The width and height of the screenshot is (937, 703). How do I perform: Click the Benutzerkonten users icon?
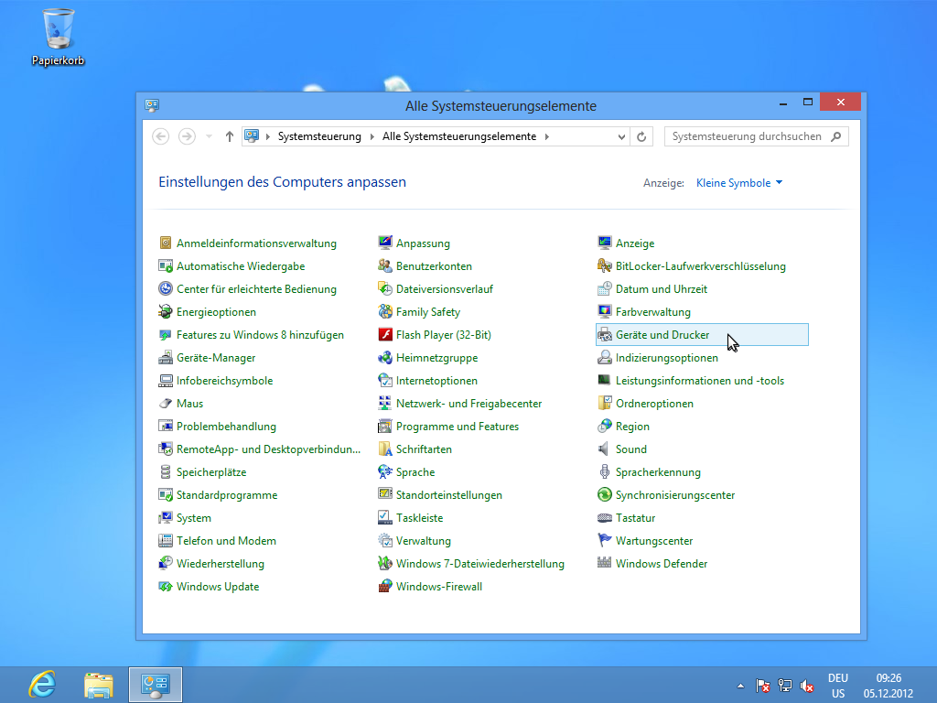pos(385,265)
